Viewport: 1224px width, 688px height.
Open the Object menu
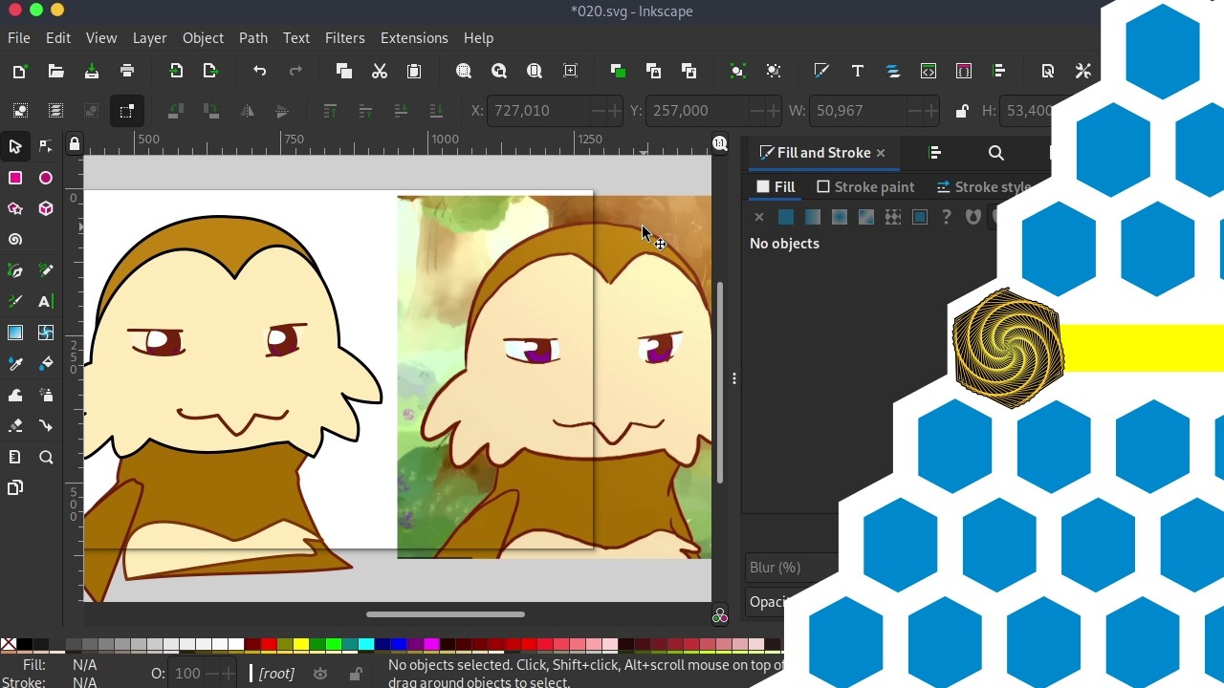[x=203, y=38]
